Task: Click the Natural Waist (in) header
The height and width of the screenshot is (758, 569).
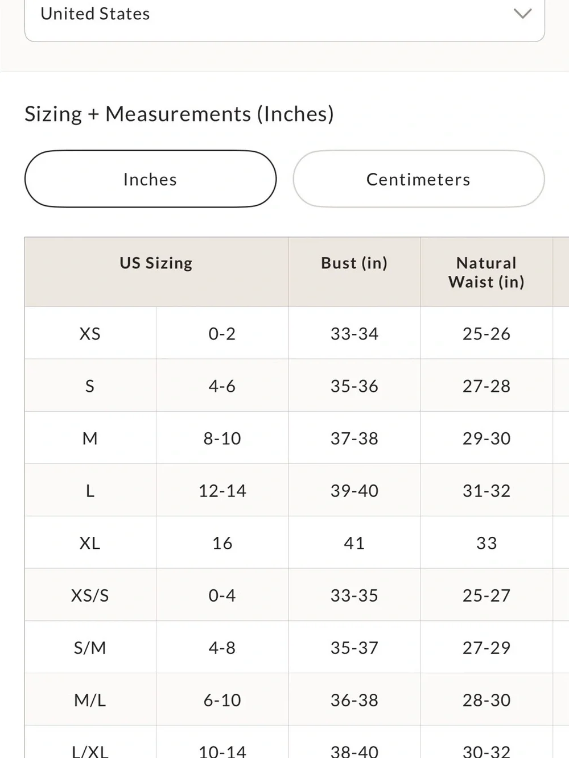Action: (486, 272)
